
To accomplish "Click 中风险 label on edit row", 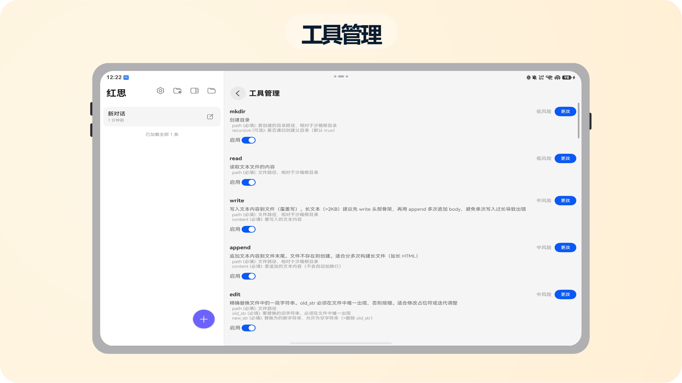I will tap(544, 294).
